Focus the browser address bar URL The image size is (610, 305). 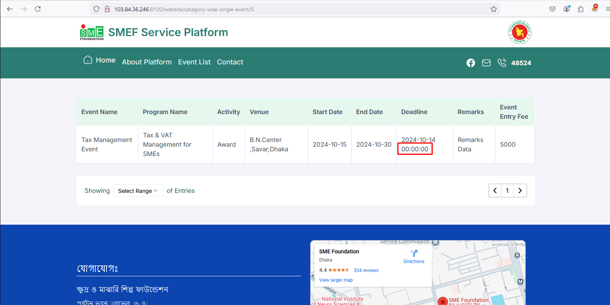tap(184, 9)
